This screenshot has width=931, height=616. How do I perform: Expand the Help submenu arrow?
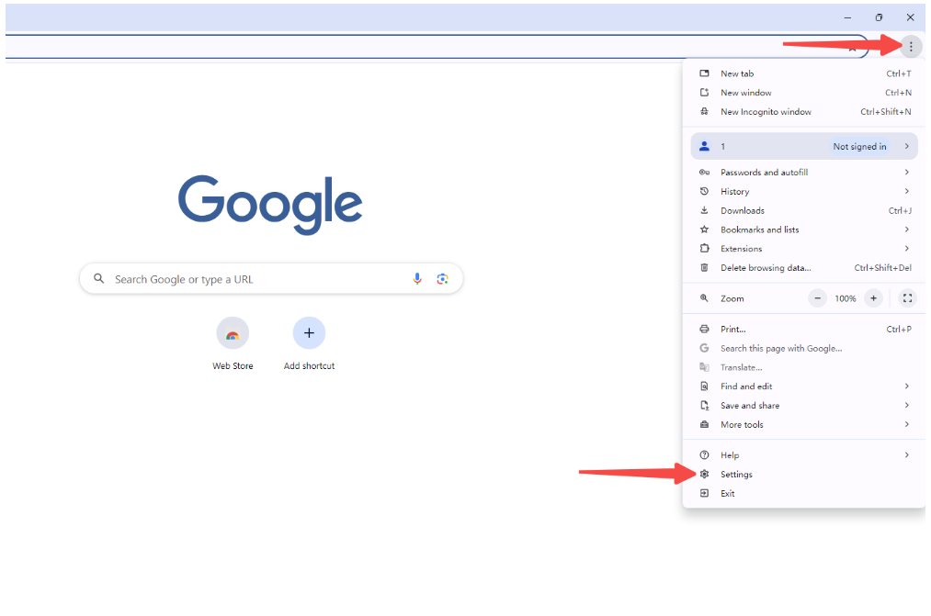click(x=907, y=454)
